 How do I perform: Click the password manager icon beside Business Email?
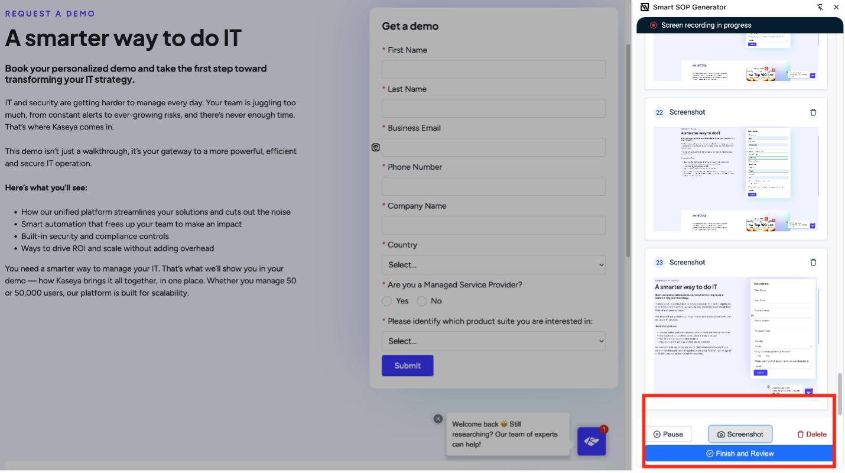pyautogui.click(x=376, y=147)
